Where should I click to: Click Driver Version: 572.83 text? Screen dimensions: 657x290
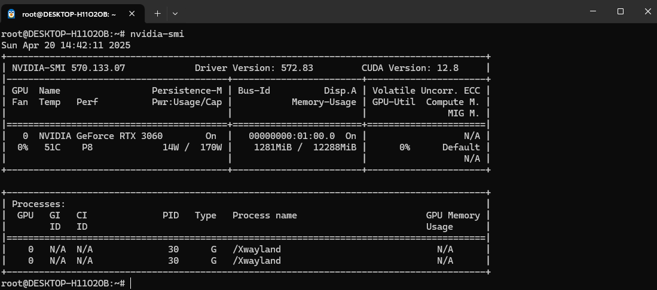[254, 68]
